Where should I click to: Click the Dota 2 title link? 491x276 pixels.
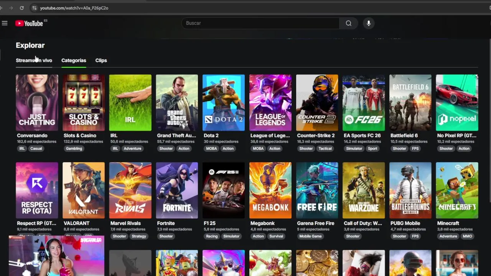[x=211, y=135]
